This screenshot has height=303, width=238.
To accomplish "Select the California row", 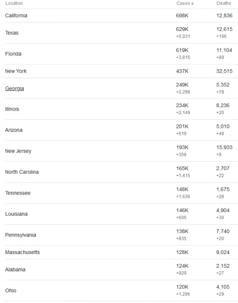I will coord(121,16).
